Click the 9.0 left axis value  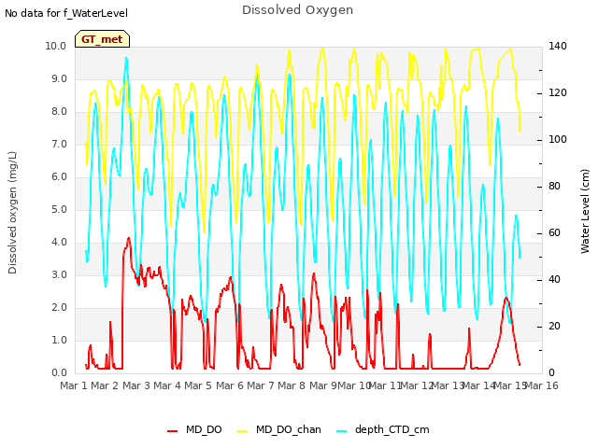coord(59,78)
